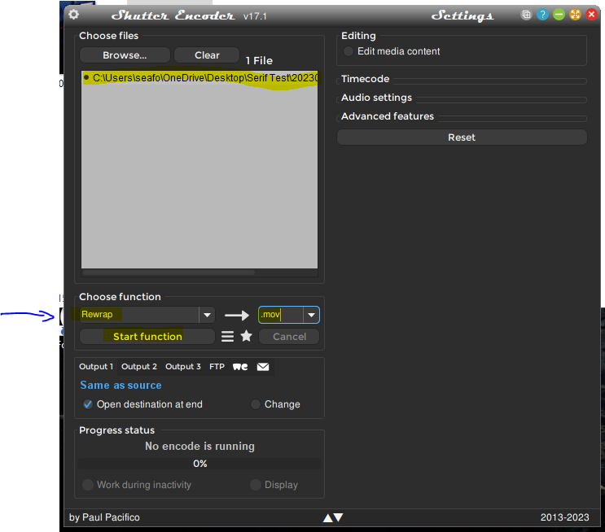The image size is (605, 532).
Task: Click the '1 File' count label
Action: 259,60
